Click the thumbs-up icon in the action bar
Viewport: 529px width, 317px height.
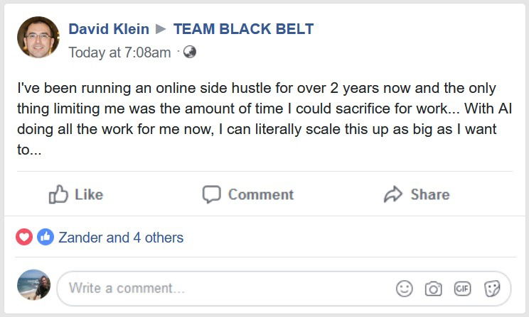tap(58, 194)
